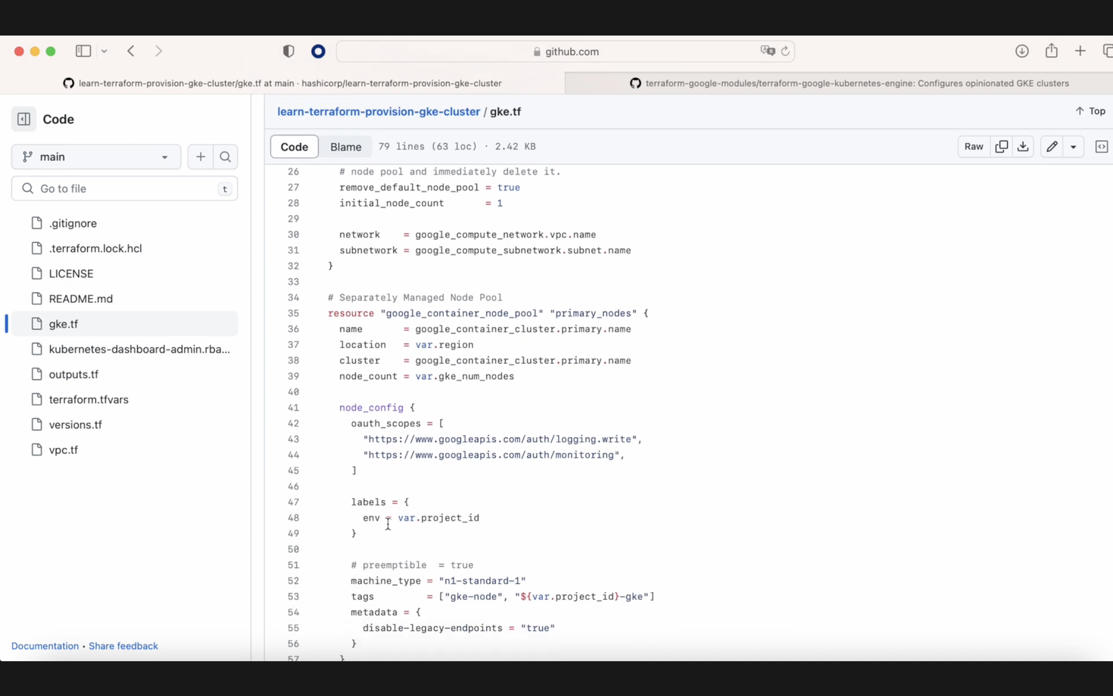Click line number 41

click(293, 408)
